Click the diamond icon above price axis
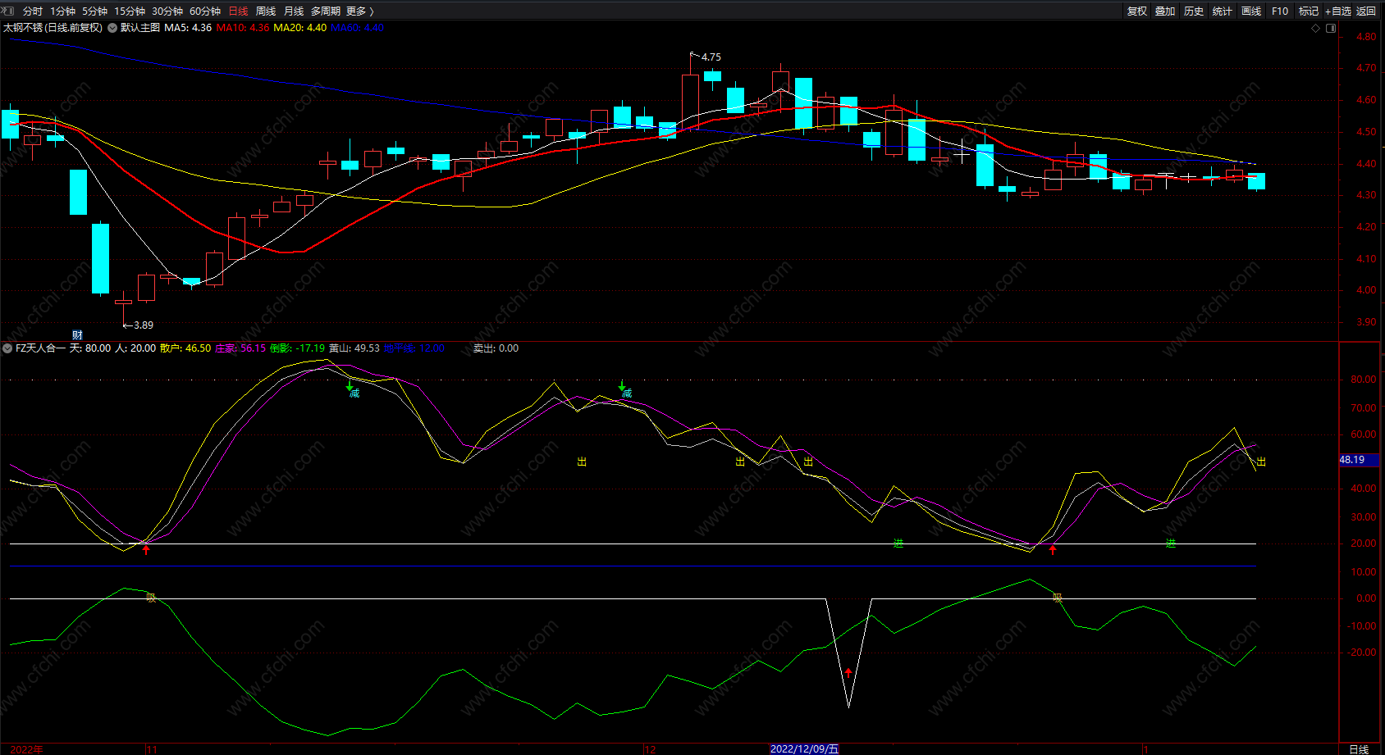Screen dimensions: 1385x755 point(1316,28)
